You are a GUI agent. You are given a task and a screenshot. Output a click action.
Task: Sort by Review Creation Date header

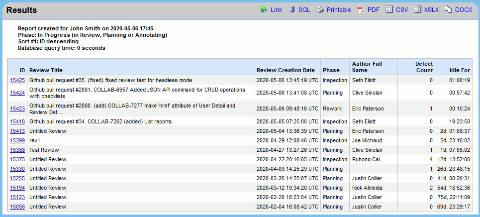[285, 70]
